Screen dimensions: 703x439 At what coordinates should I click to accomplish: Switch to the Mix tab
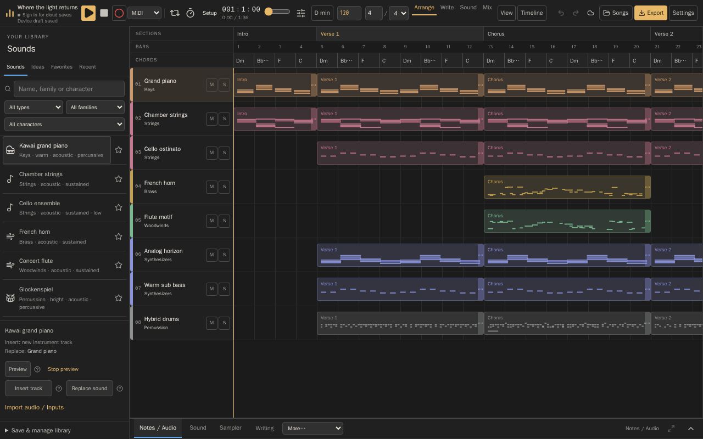click(x=487, y=8)
